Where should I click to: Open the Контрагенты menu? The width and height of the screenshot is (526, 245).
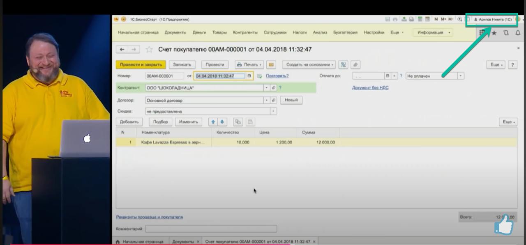(x=245, y=32)
